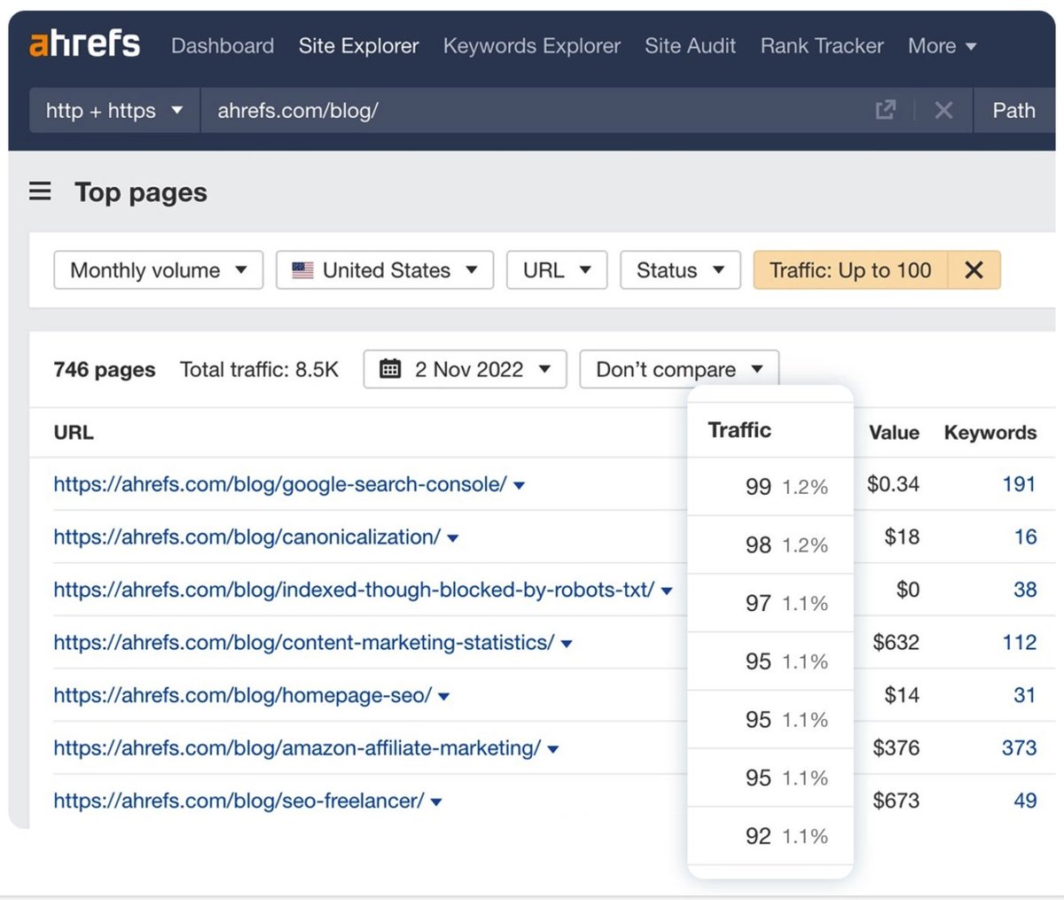Open the URL filter dropdown

pyautogui.click(x=557, y=270)
